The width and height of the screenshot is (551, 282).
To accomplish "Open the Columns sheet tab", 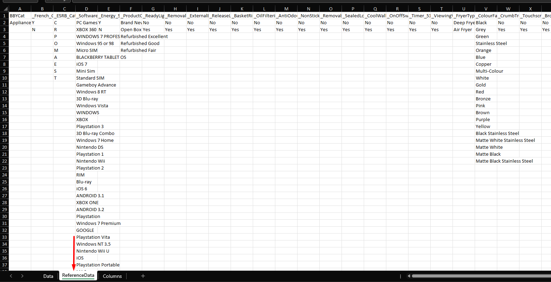I will (112, 276).
